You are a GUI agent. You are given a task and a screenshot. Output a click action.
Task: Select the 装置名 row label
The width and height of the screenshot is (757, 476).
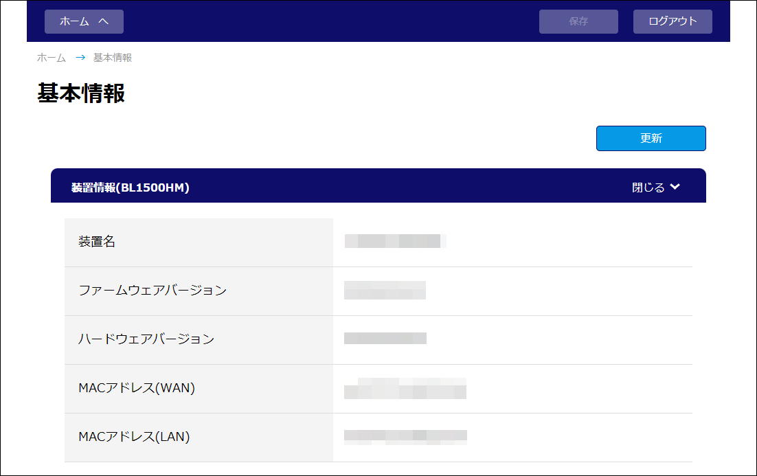pos(97,242)
